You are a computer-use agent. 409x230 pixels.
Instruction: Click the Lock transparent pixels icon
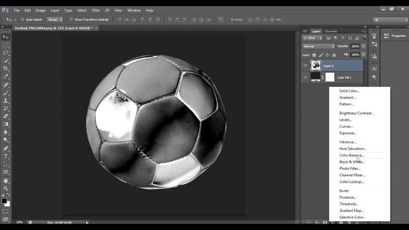pos(314,55)
